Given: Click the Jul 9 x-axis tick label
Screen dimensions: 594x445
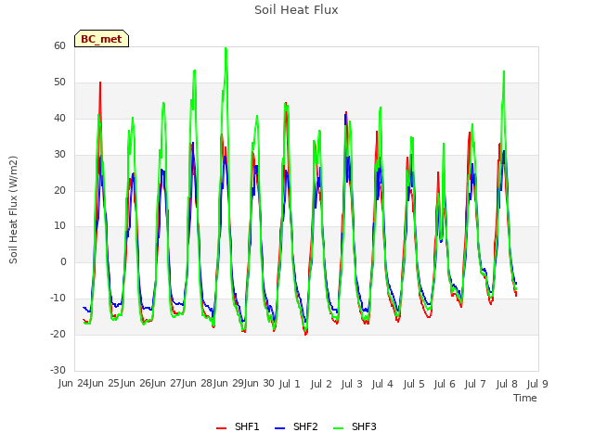Looking at the screenshot, I should (537, 384).
